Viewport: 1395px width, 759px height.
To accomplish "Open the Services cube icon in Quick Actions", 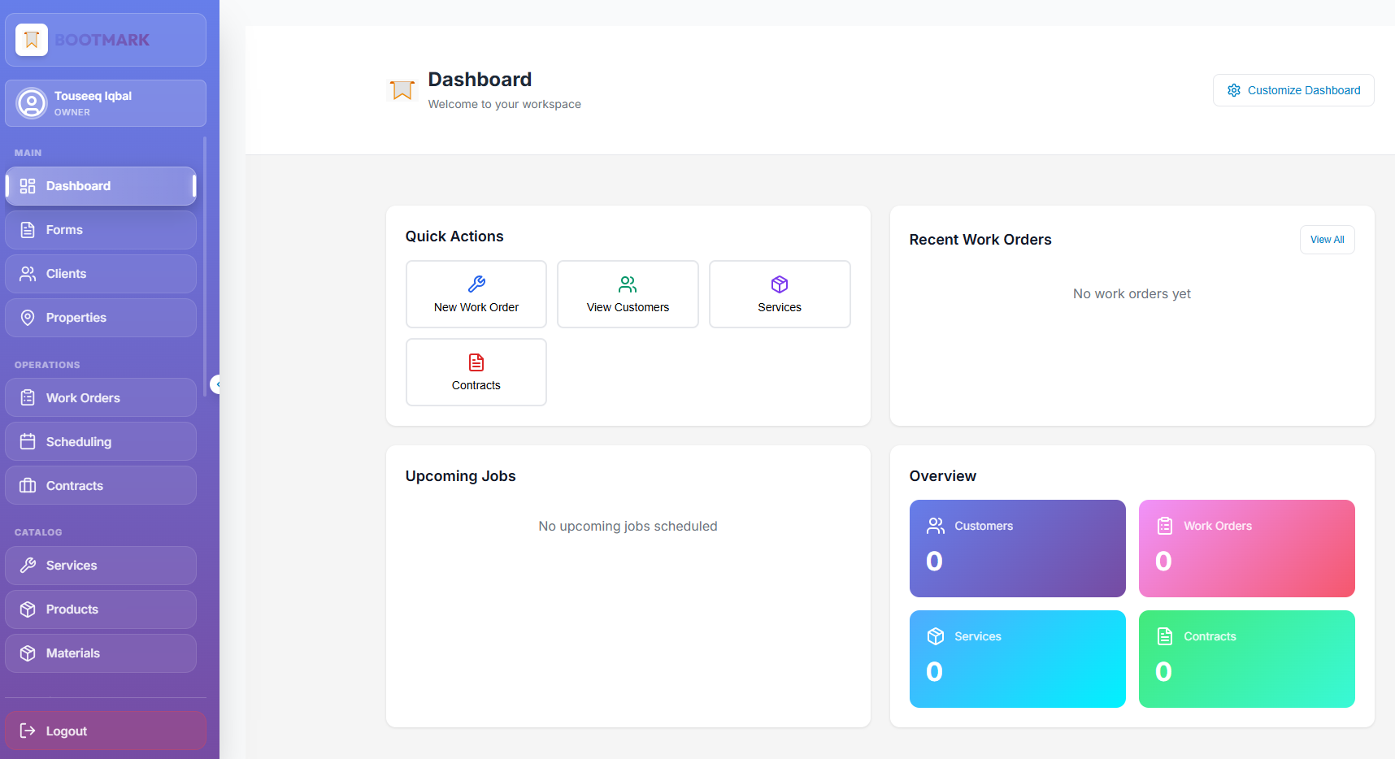I will pyautogui.click(x=779, y=284).
